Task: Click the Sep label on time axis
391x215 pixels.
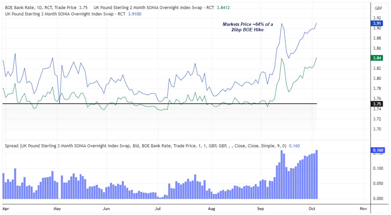Action: pos(261,209)
